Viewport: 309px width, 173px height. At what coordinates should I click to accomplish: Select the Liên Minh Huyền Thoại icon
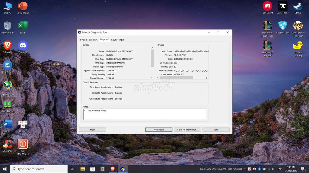267,29
